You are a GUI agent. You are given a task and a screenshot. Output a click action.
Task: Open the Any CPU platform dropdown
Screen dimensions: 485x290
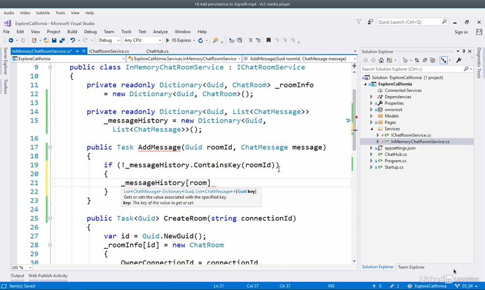[160, 41]
